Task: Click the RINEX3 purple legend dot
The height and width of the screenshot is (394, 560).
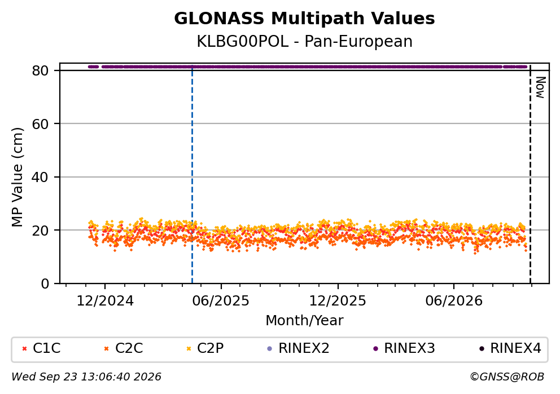Action: (375, 349)
